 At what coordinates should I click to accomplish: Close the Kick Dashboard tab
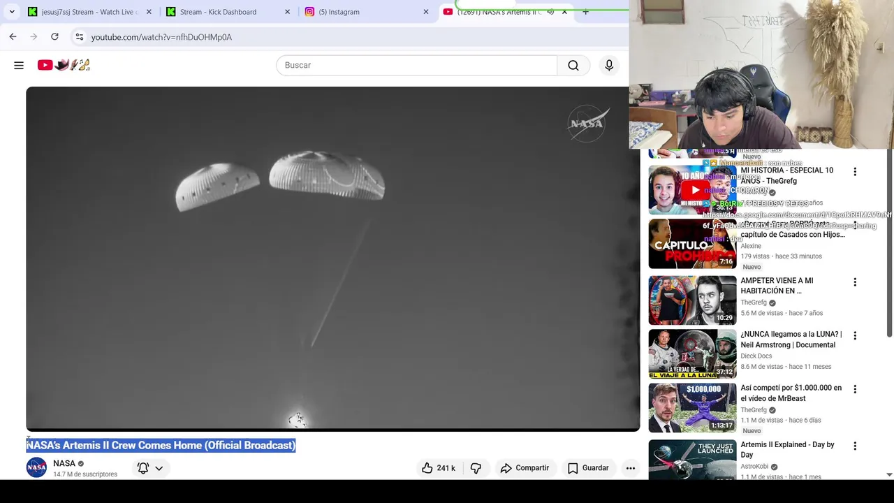(287, 12)
